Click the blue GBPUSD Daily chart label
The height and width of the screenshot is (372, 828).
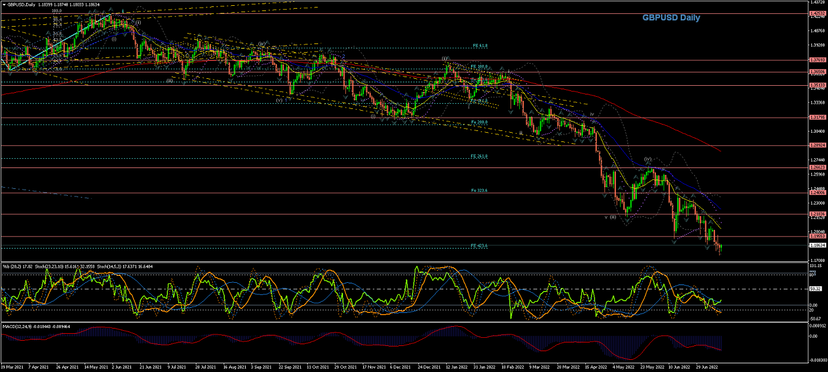(x=670, y=18)
